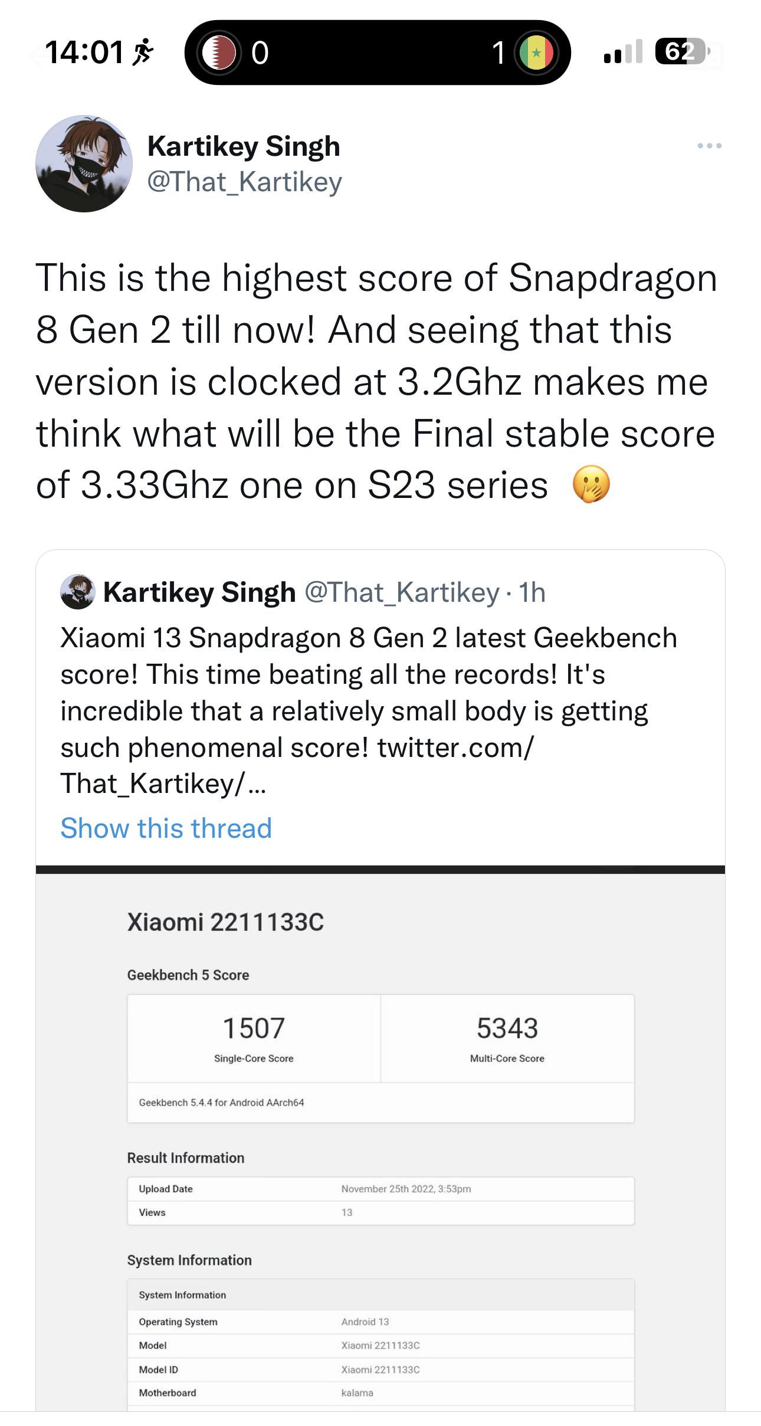Tap Kartikey Singh's large profile avatar

[x=84, y=163]
